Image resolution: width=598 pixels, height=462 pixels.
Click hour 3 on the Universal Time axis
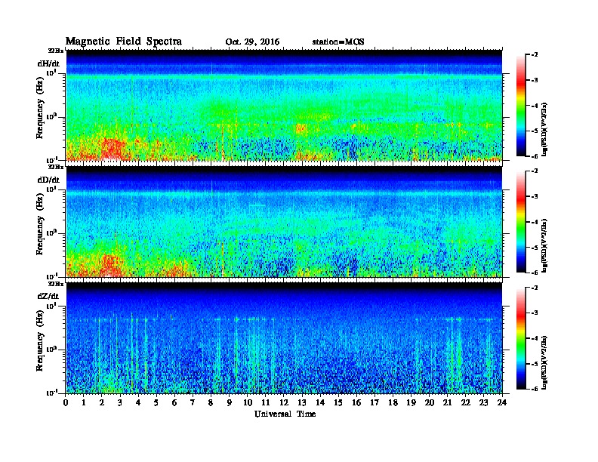point(120,403)
